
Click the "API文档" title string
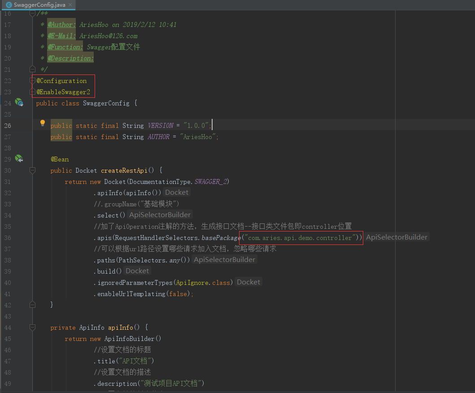point(135,361)
